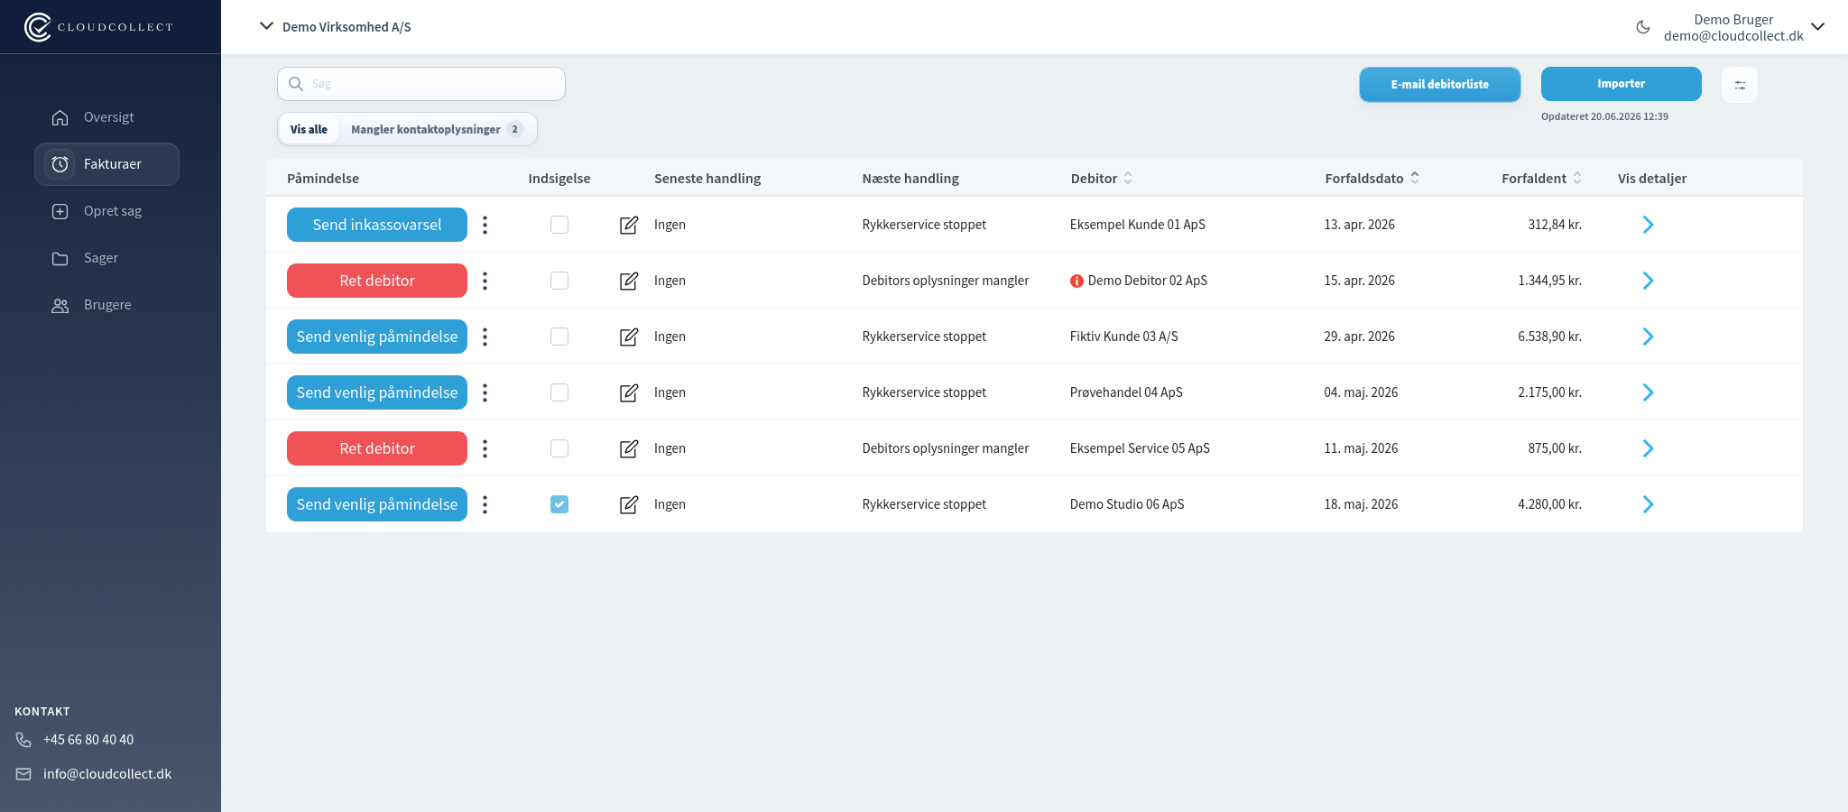Click E-mail debitorliste button

[x=1440, y=85]
